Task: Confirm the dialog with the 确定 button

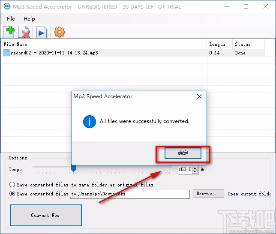Action: (183, 153)
